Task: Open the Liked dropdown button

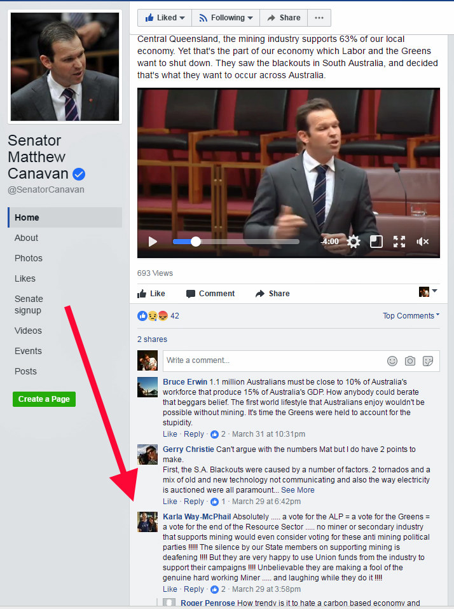Action: 165,18
